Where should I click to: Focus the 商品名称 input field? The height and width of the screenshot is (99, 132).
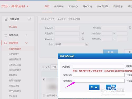click(x=67, y=28)
